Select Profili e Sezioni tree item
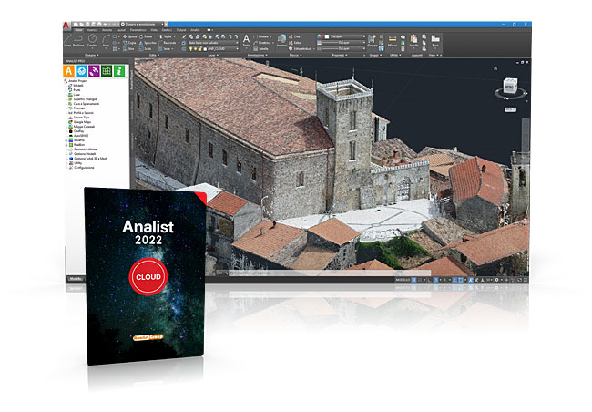Viewport: 592px width, 412px height. (x=83, y=113)
